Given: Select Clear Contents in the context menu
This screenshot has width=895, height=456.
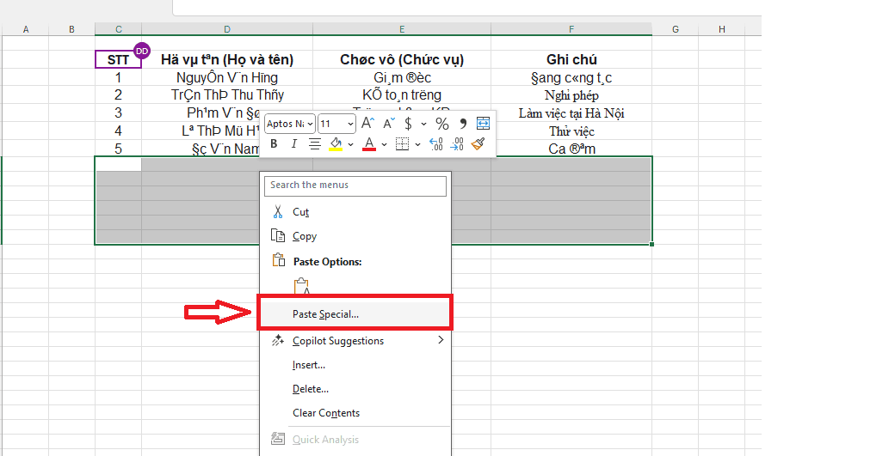Looking at the screenshot, I should 326,413.
